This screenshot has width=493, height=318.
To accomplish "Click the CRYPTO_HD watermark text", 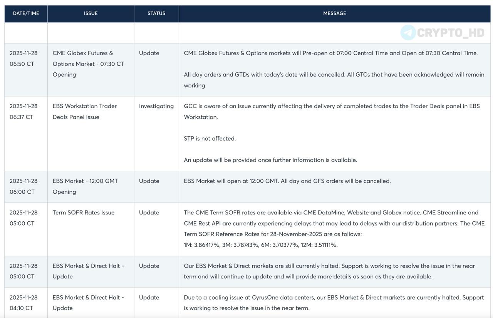I will tap(450, 33).
